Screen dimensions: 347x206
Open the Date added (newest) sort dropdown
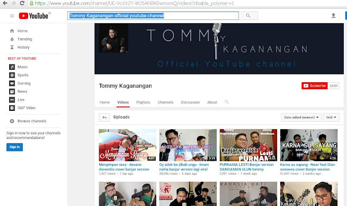pos(301,117)
